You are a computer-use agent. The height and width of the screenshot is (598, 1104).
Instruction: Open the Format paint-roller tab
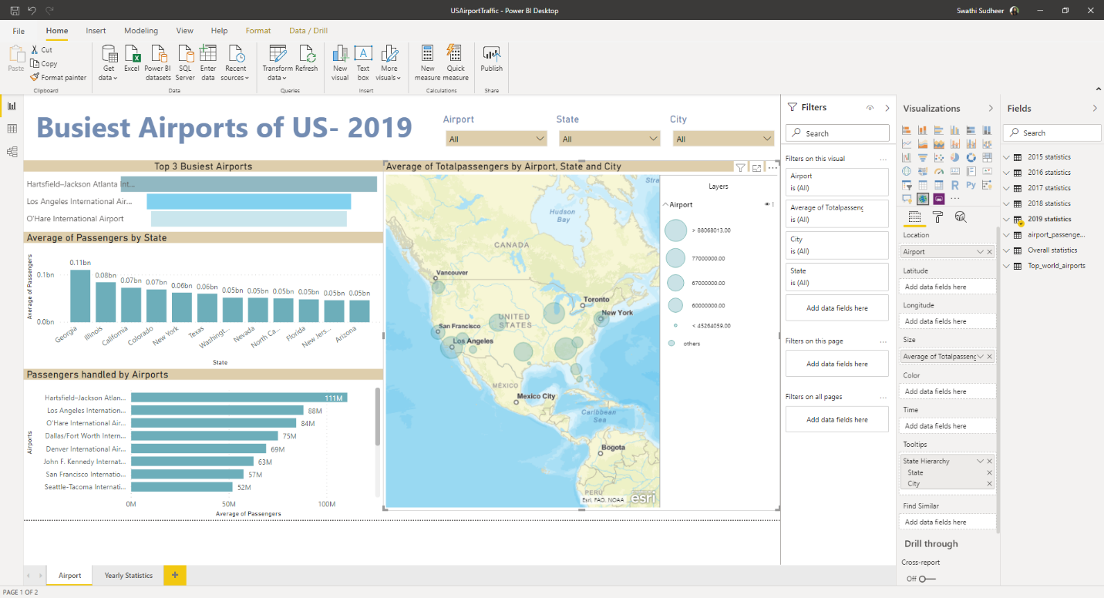click(x=937, y=217)
